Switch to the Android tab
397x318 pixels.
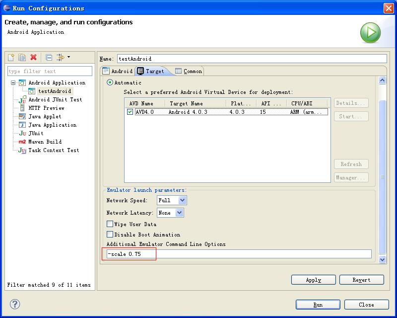coord(118,71)
